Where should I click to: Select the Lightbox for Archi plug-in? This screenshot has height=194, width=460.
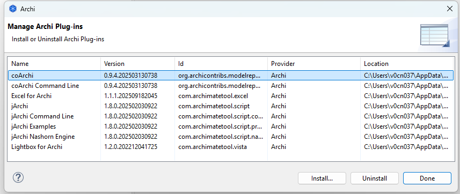(x=230, y=146)
